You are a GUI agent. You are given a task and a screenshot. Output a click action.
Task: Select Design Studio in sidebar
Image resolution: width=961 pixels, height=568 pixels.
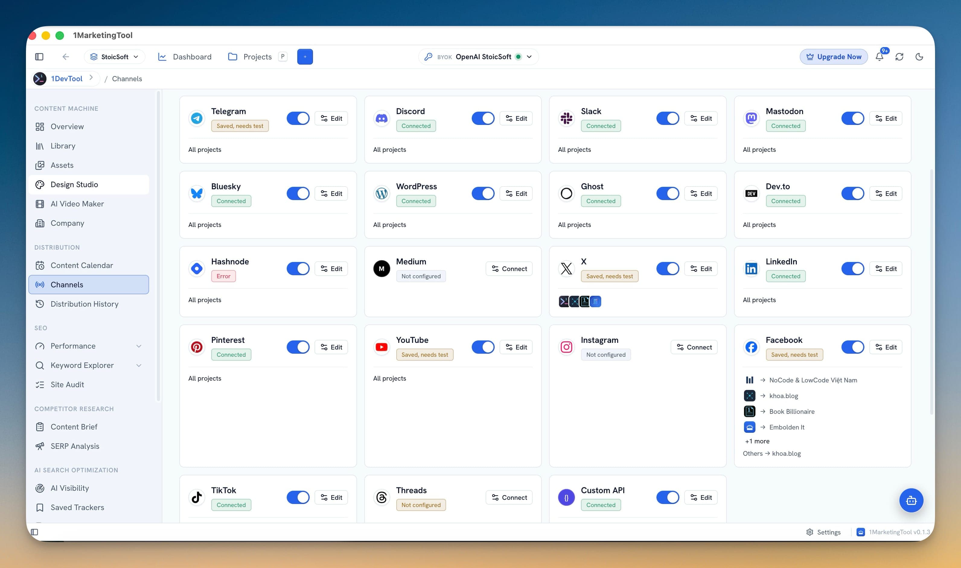click(x=89, y=184)
